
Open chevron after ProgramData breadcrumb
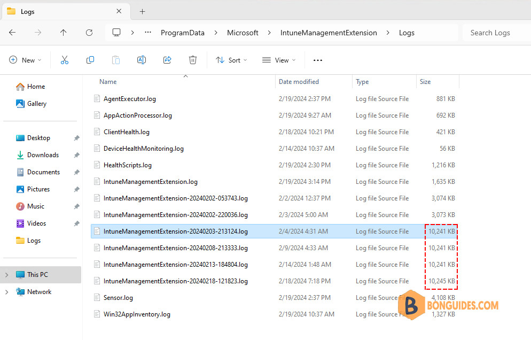pyautogui.click(x=216, y=33)
